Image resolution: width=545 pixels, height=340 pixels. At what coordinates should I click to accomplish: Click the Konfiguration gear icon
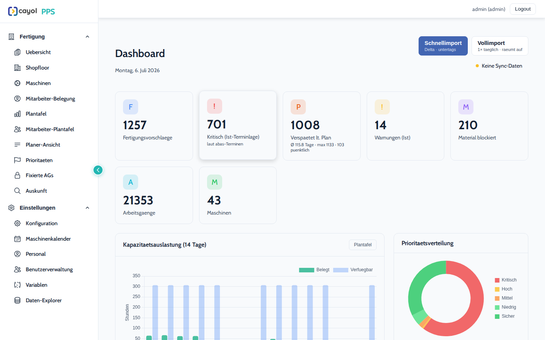pyautogui.click(x=17, y=223)
